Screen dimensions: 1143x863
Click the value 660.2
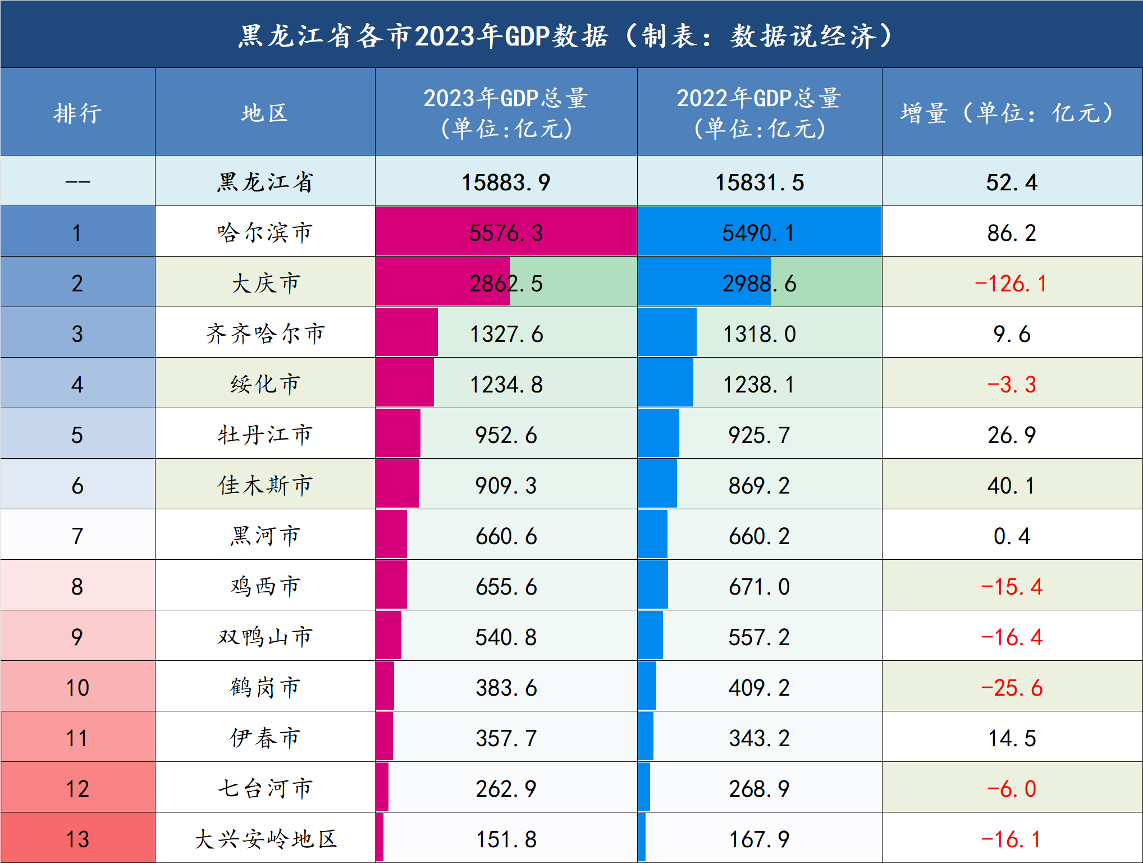click(x=759, y=536)
